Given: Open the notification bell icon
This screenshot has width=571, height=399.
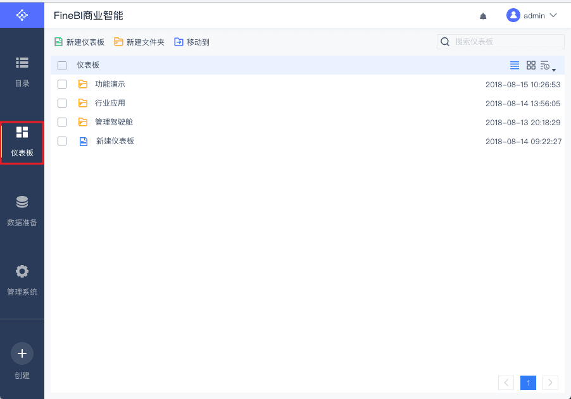Looking at the screenshot, I should 483,16.
